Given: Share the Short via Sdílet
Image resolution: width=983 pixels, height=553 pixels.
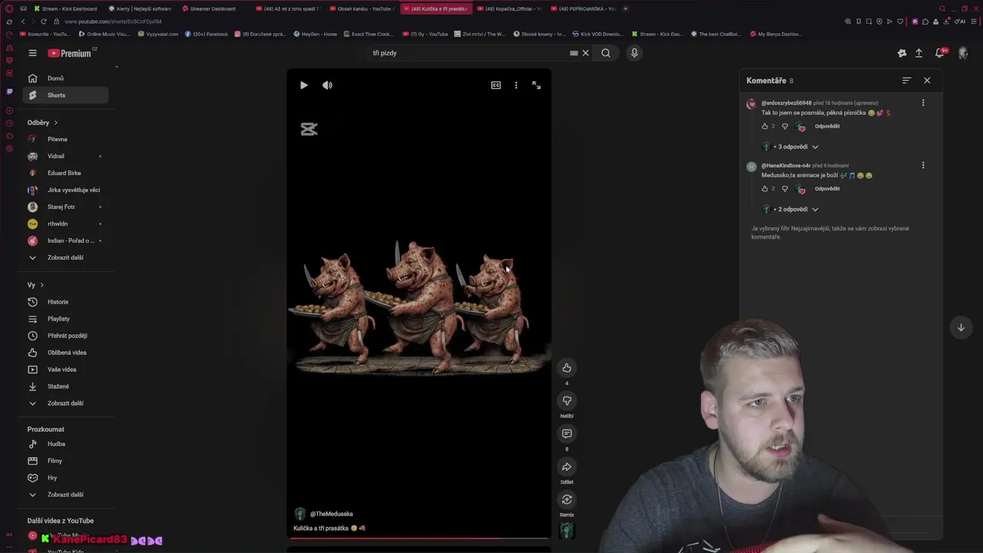Looking at the screenshot, I should 567,467.
